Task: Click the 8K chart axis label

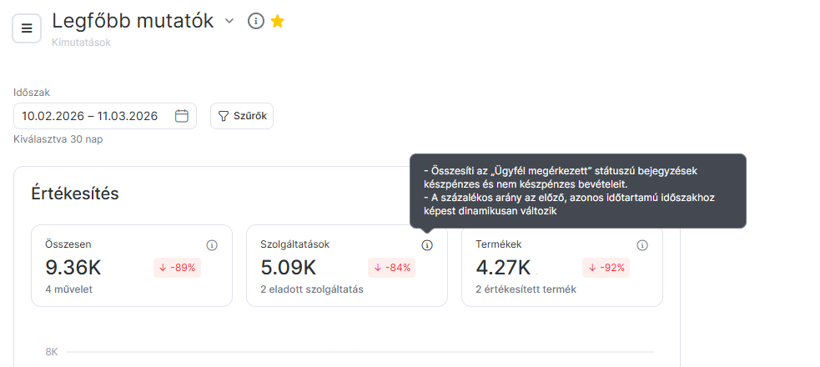Action: [51, 352]
